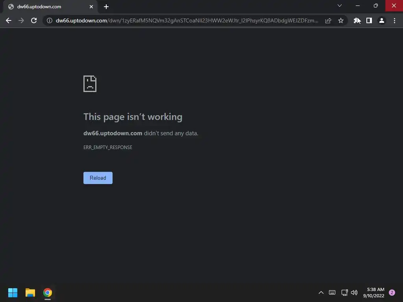The width and height of the screenshot is (403, 302).
Task: Click the sad page error icon
Action: [90, 84]
